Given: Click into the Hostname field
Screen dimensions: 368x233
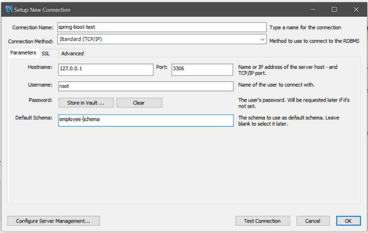Looking at the screenshot, I should click(x=106, y=70).
